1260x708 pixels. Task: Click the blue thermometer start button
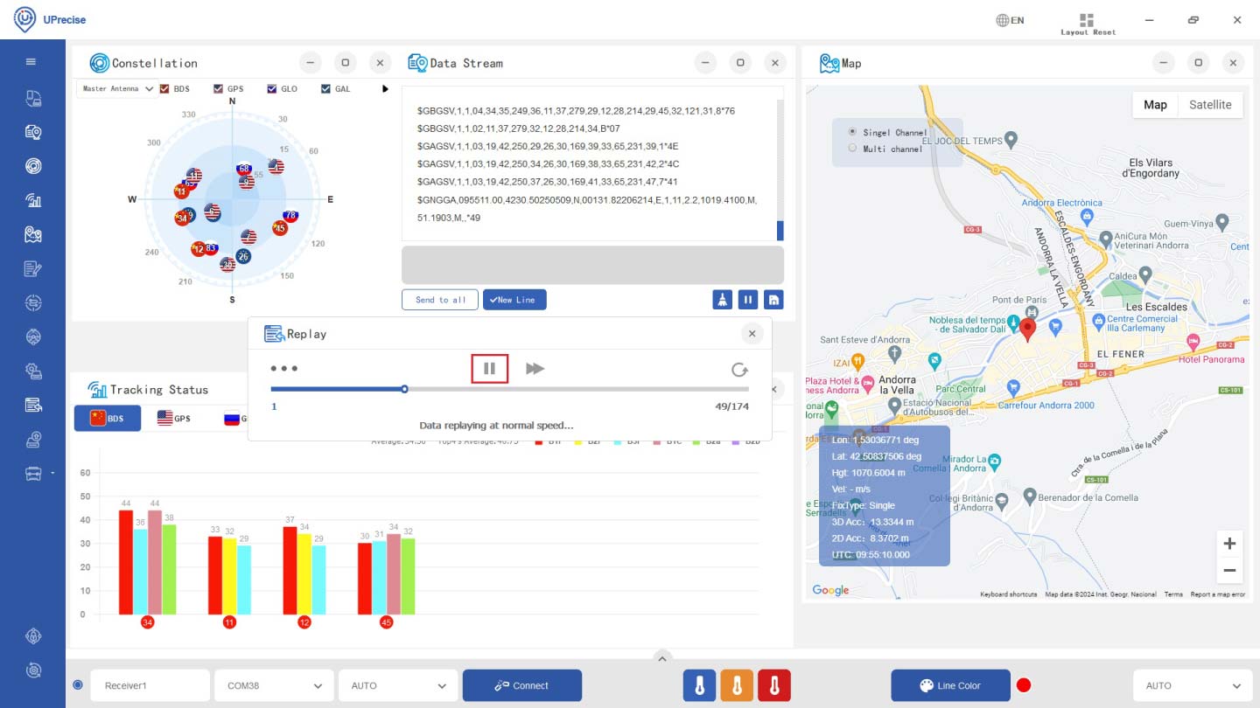(699, 686)
